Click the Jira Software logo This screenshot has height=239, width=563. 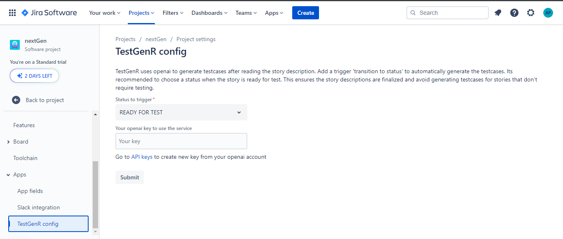49,13
